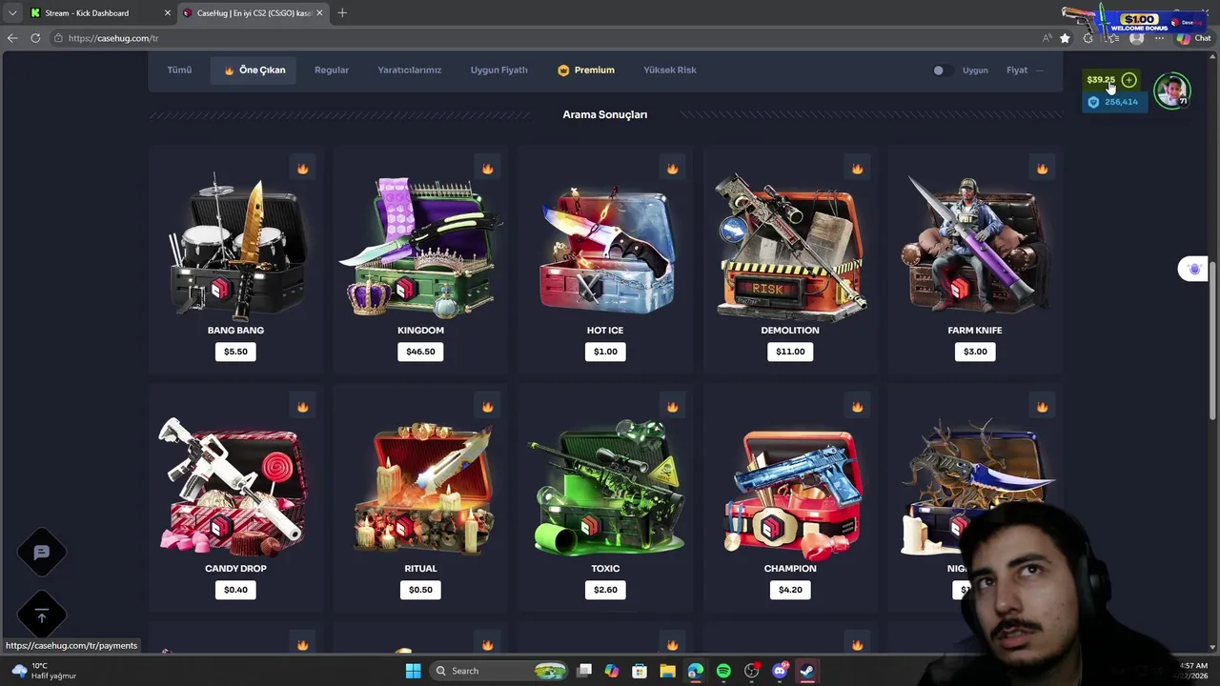The width and height of the screenshot is (1220, 686).
Task: Click the fire icon on KINGDOM case
Action: 487,169
